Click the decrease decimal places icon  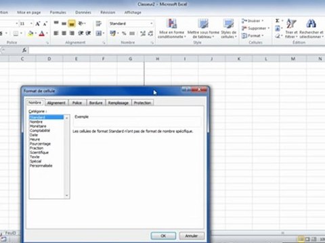pos(150,33)
